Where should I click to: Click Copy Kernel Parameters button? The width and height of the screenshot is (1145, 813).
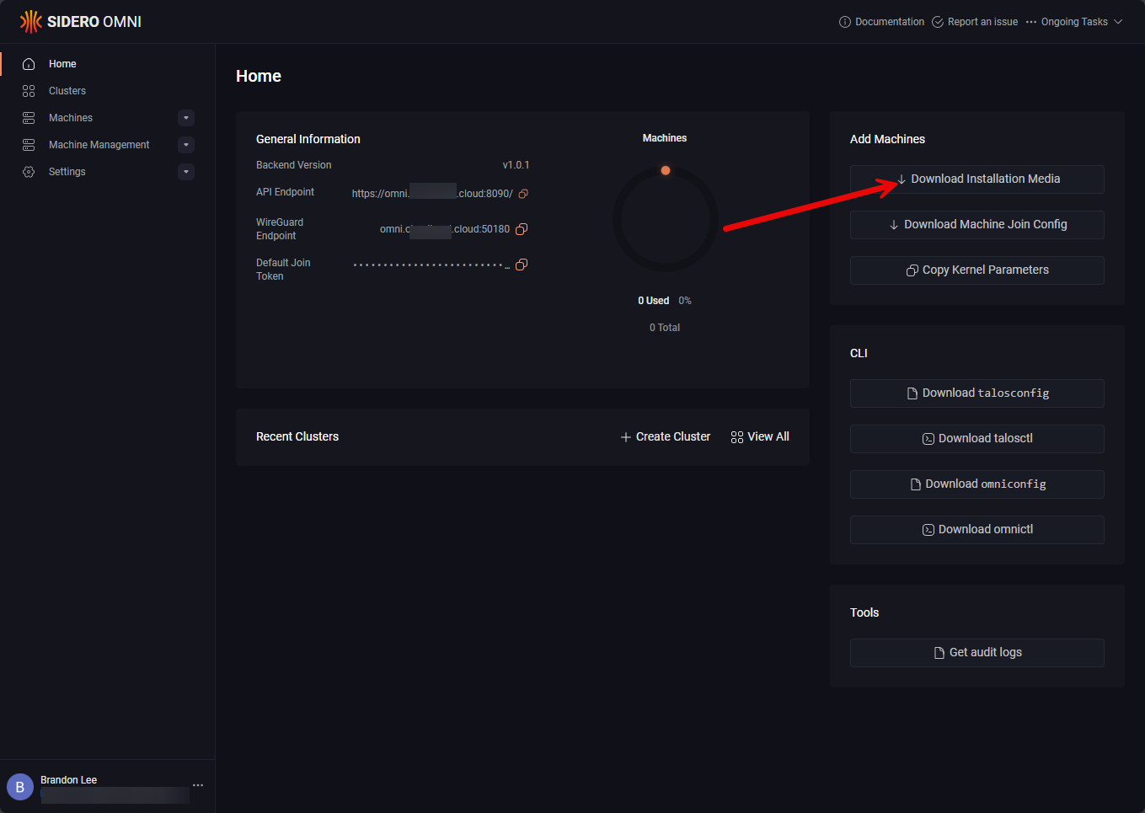click(977, 270)
